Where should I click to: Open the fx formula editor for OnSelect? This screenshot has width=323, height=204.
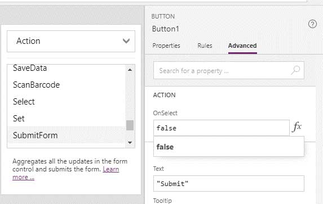tap(297, 127)
